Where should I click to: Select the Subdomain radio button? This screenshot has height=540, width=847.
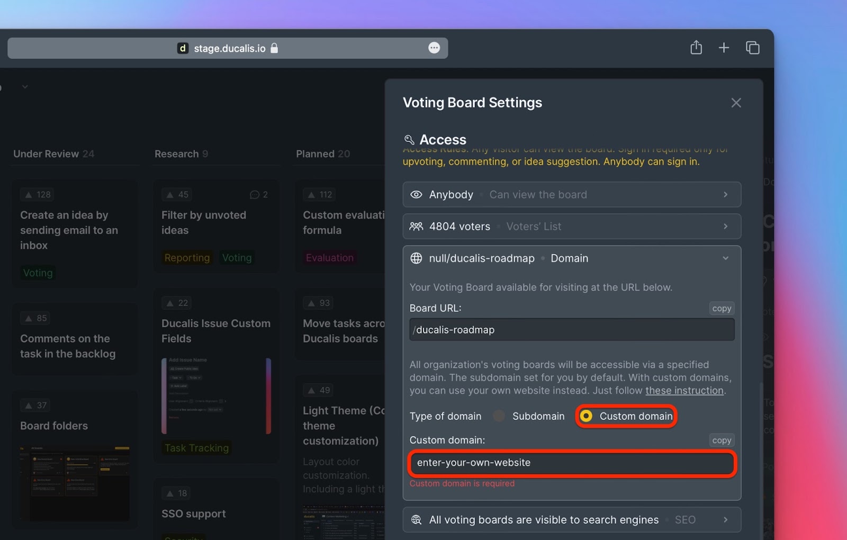499,416
